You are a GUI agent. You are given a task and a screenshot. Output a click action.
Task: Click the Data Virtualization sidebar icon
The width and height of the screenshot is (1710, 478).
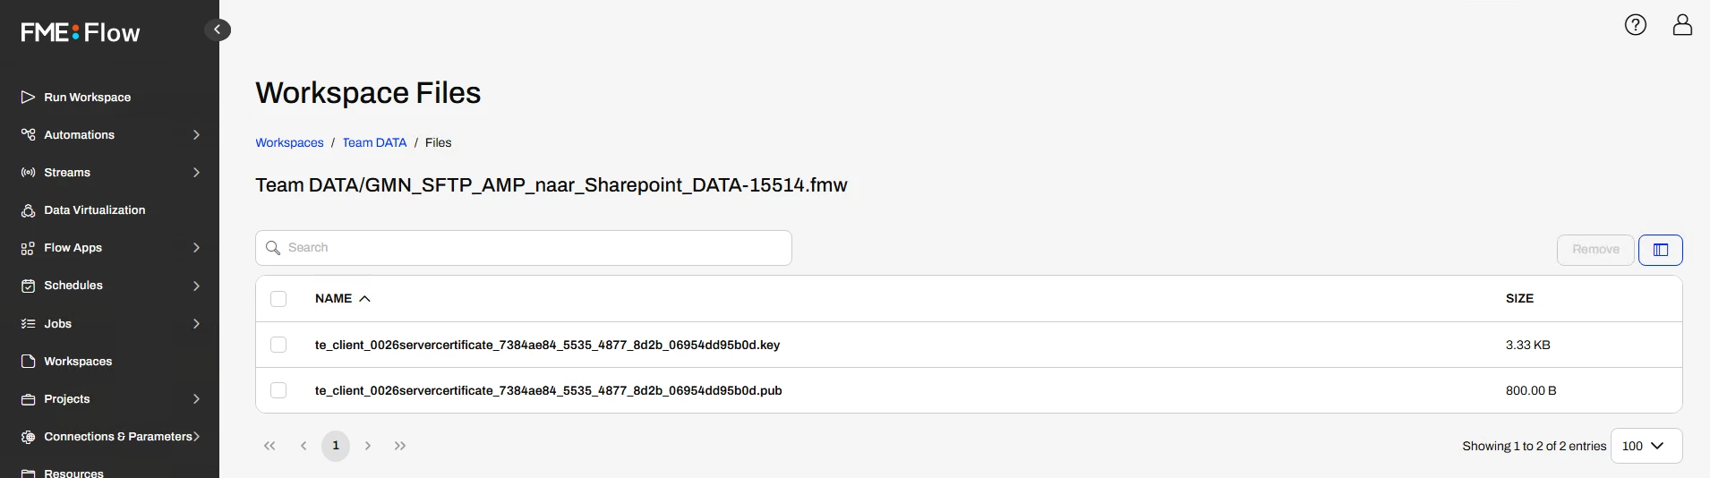[x=29, y=210]
